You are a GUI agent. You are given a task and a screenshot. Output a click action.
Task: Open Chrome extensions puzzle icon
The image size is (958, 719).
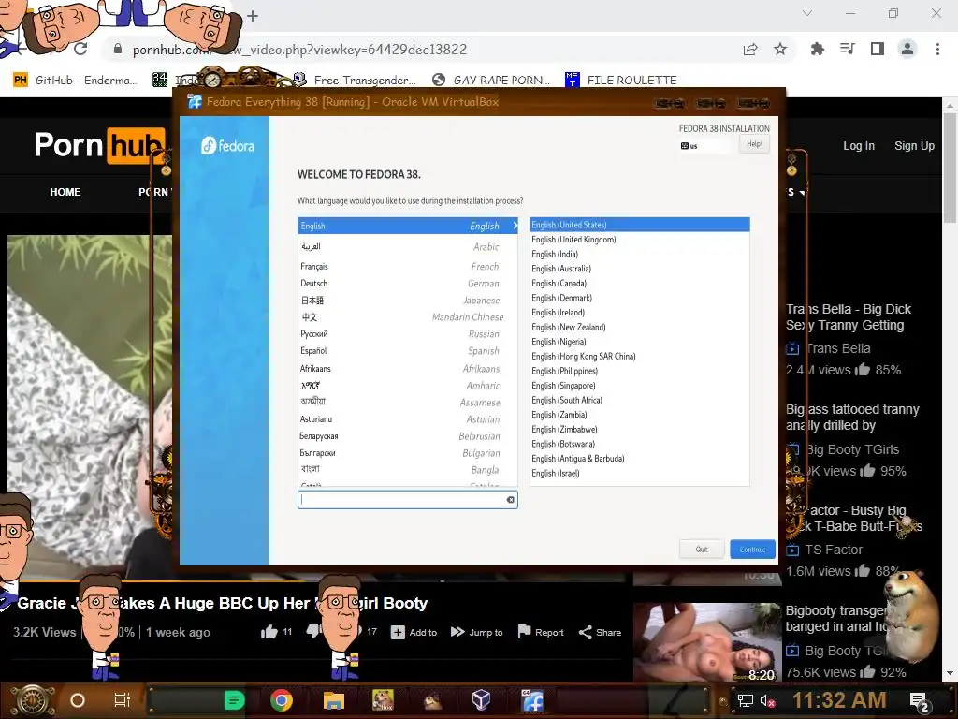(x=818, y=49)
